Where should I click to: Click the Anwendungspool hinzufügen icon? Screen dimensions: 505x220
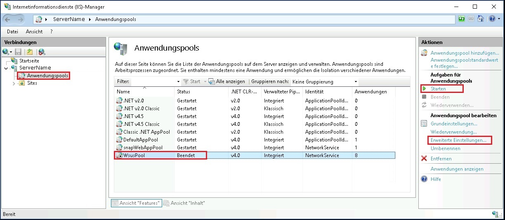click(x=424, y=53)
